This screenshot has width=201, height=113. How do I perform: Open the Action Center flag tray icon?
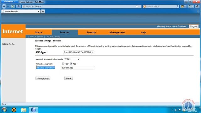pyautogui.click(x=180, y=110)
